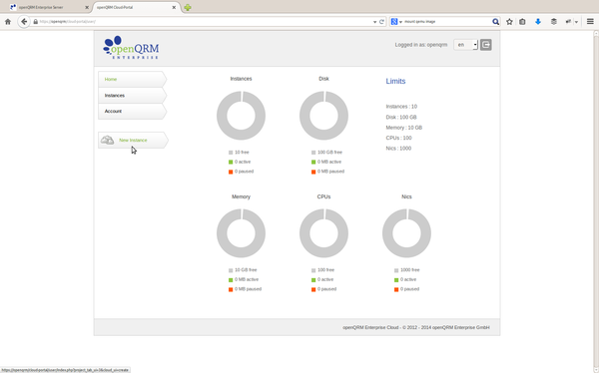The height and width of the screenshot is (373, 599).
Task: Click 'Nics : 1000' limit text
Action: tap(398, 149)
